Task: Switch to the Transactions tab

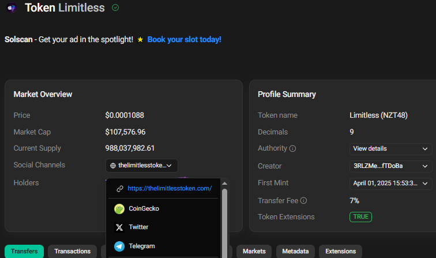Action: pos(72,251)
